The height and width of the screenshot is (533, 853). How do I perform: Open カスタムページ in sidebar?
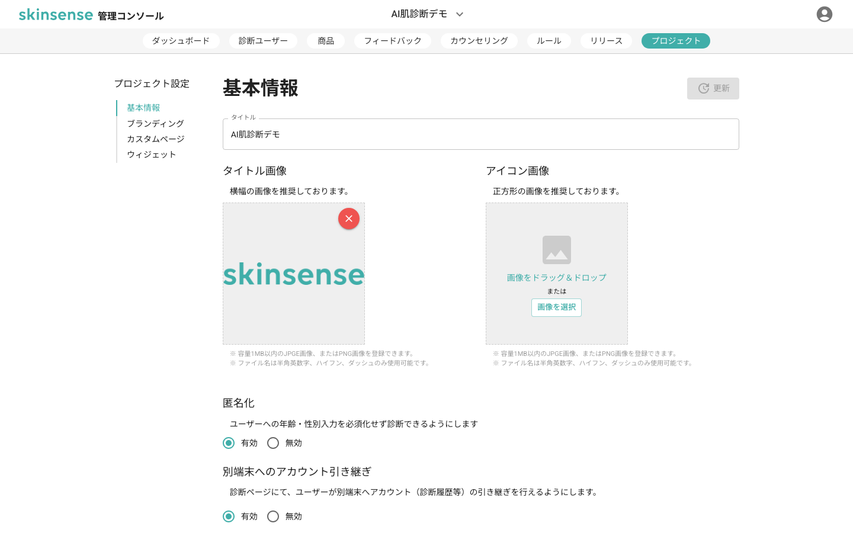pos(156,139)
